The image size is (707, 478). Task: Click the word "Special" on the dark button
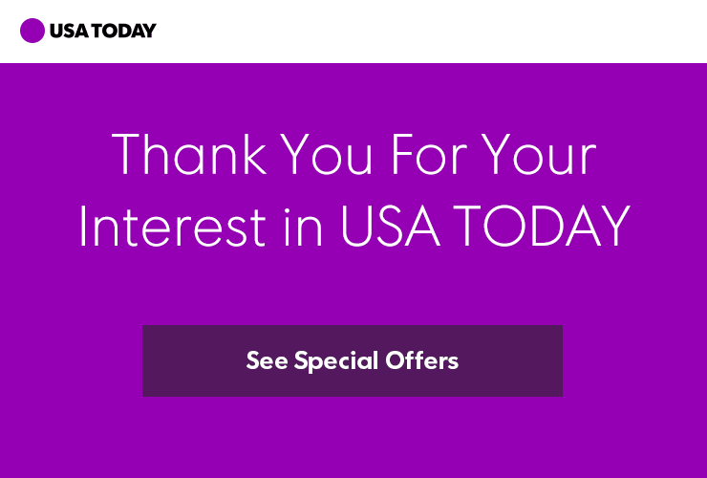[336, 361]
